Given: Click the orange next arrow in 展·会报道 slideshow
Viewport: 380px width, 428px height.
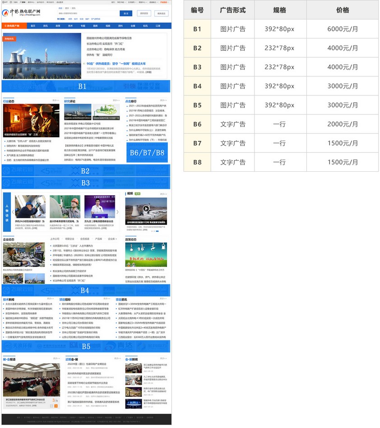Looking at the screenshot, I should [56, 406].
